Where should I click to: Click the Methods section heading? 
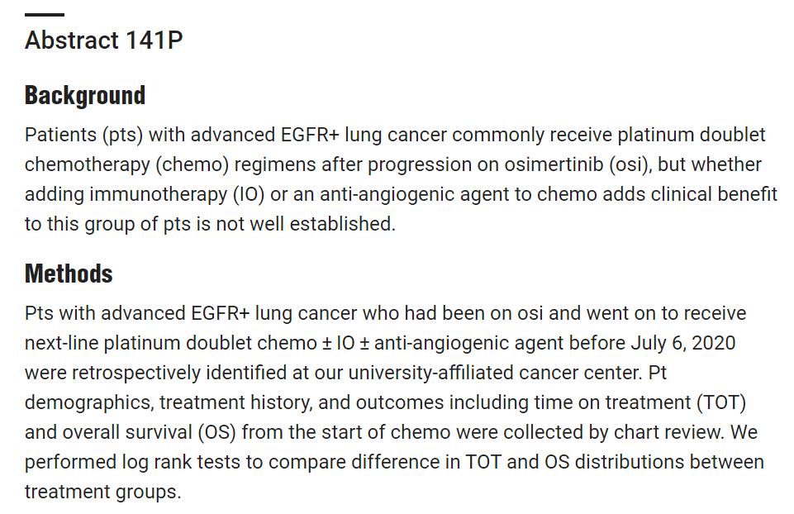(69, 274)
